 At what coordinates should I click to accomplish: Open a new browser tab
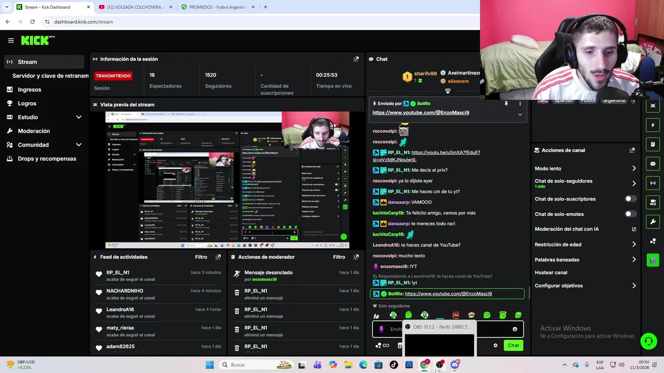266,7
